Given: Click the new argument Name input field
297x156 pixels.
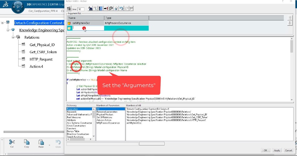Looking at the screenshot, I should tap(88, 28).
